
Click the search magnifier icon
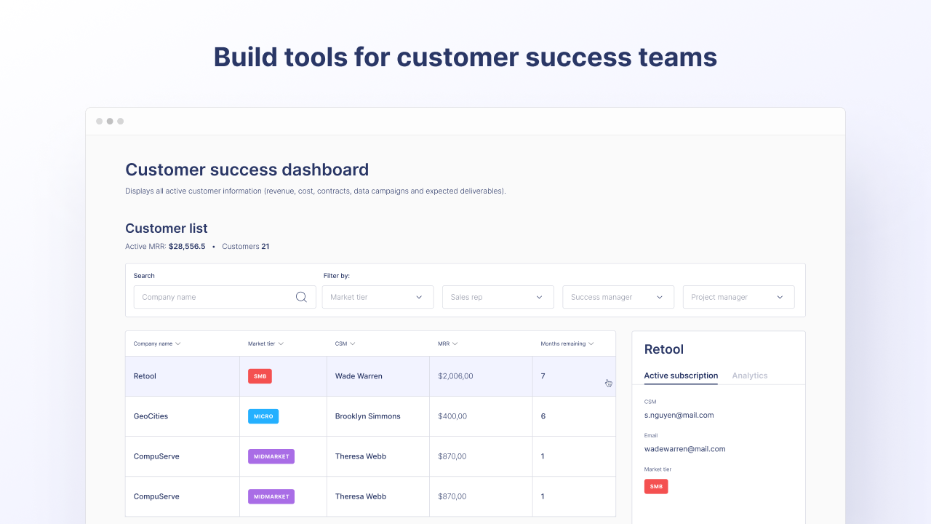click(301, 297)
